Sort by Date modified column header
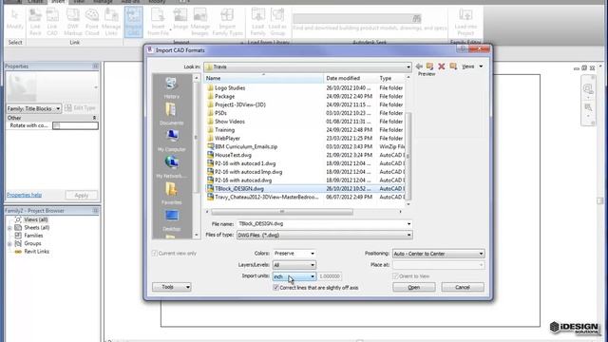Image resolution: width=608 pixels, height=342 pixels. coord(351,78)
